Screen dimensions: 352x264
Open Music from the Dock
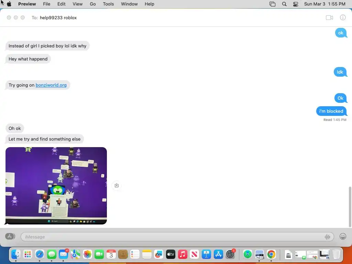(183, 254)
